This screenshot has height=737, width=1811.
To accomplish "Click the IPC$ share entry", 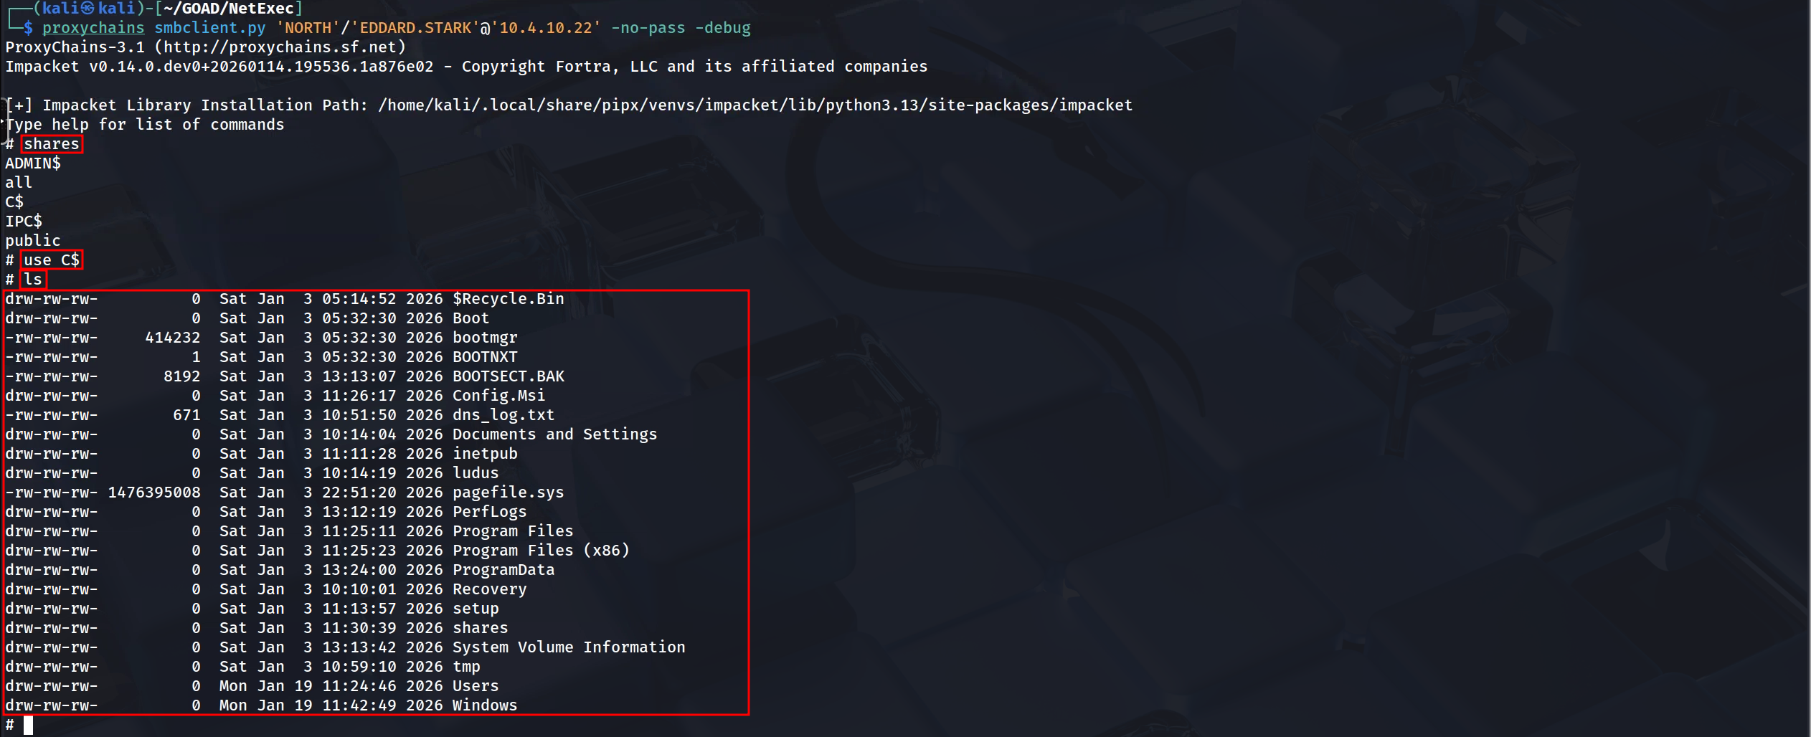I will click(24, 222).
